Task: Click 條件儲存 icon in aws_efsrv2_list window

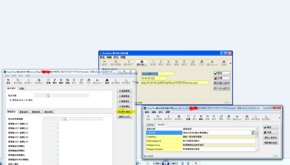Action: click(x=266, y=118)
